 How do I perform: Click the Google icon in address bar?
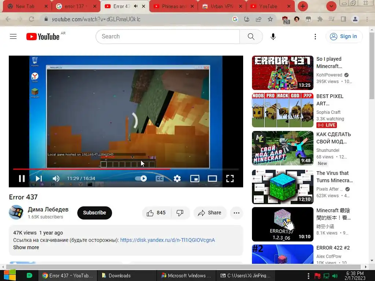tap(235, 19)
